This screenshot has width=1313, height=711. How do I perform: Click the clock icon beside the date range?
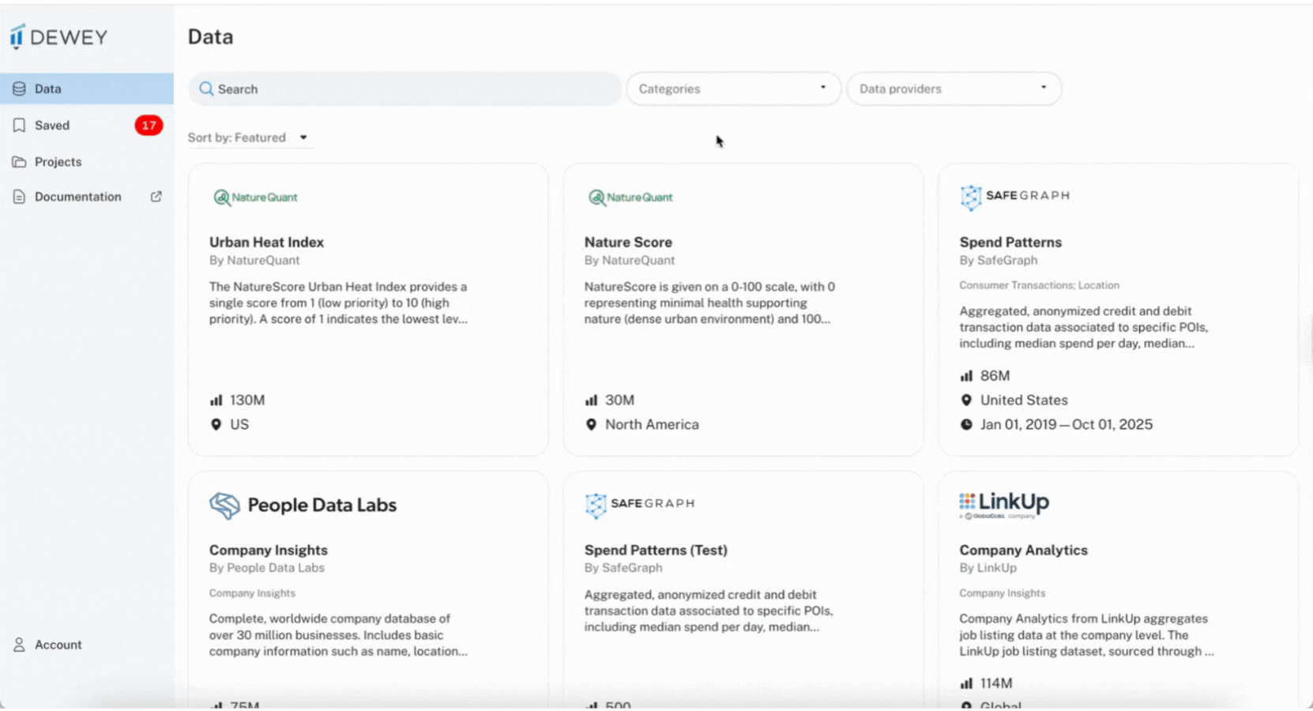(966, 425)
